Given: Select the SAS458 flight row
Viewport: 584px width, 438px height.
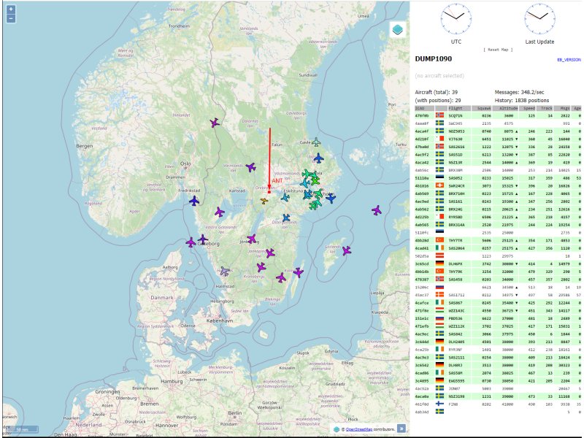Looking at the screenshot, I should click(498, 279).
